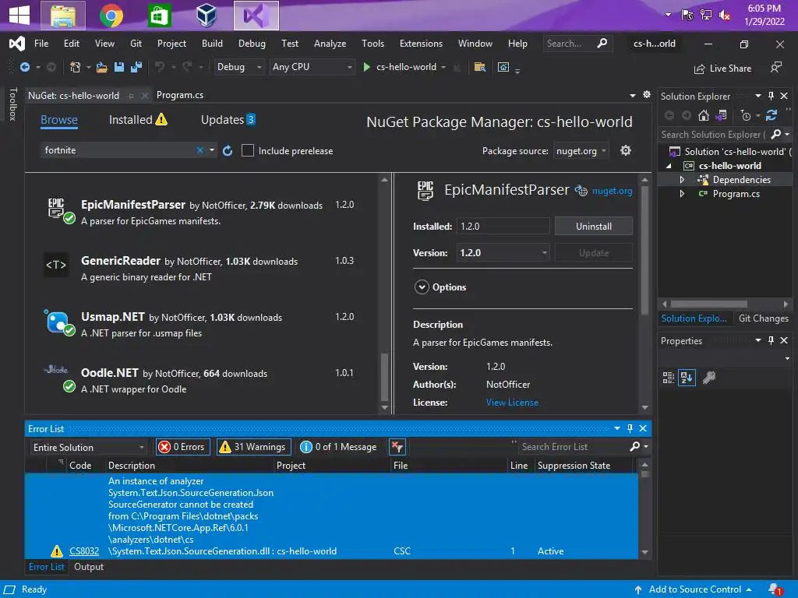Open the Entire Solution scope dropdown

[x=89, y=448]
